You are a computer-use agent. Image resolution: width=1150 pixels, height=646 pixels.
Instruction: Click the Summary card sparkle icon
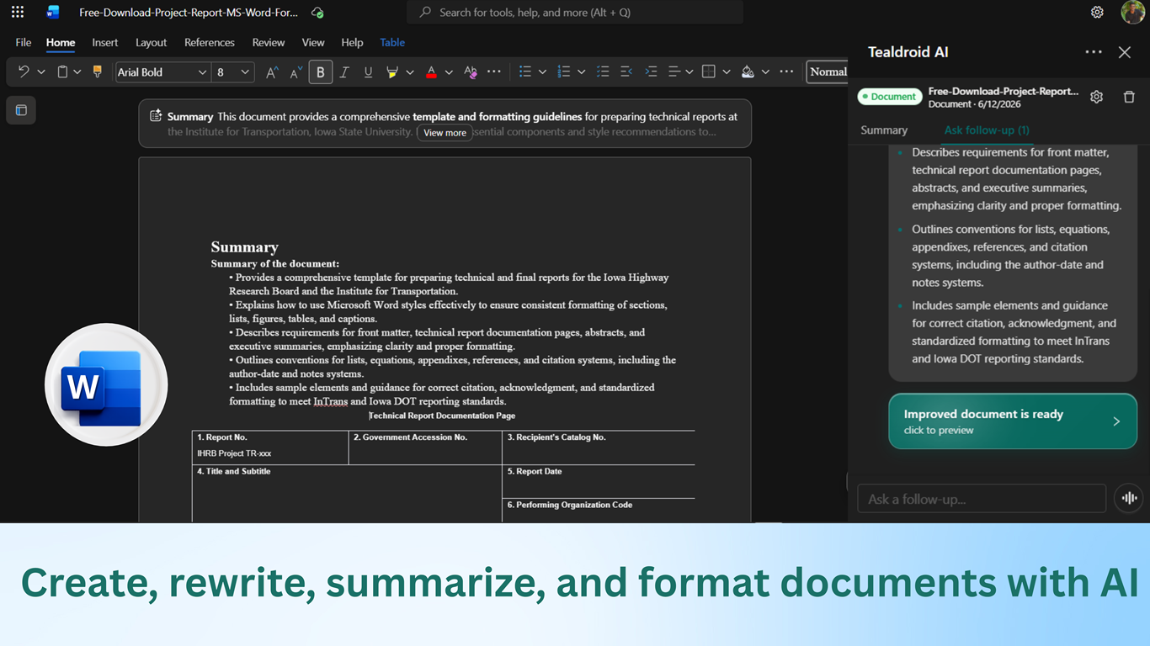(156, 115)
